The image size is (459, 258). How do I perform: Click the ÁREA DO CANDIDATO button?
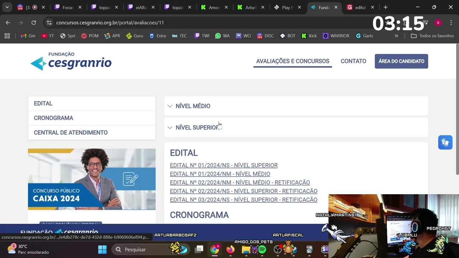click(401, 61)
